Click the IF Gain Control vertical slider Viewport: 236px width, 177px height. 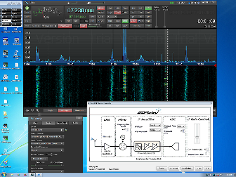pos(197,134)
